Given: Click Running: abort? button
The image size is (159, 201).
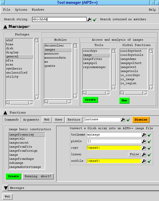Looking at the screenshot, I should point(38,176).
